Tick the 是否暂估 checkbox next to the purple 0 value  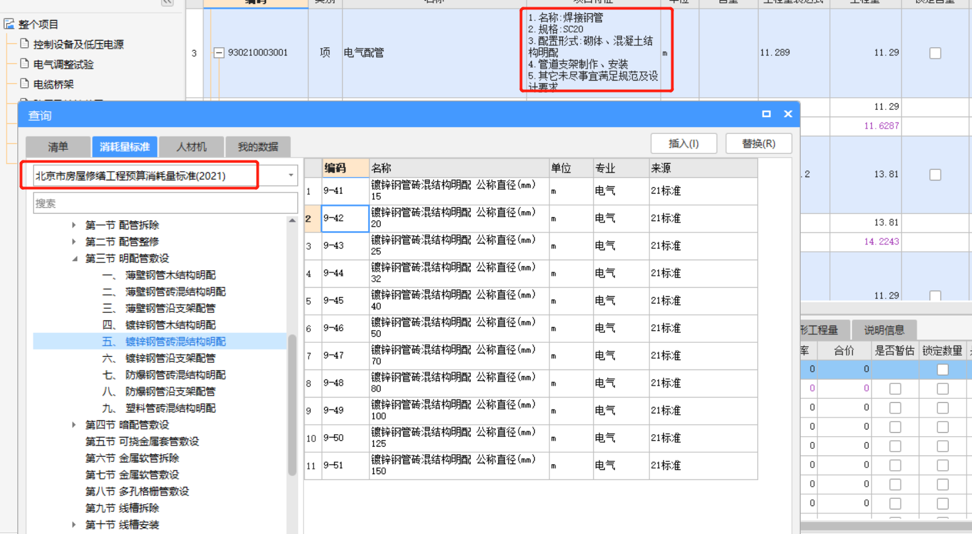(895, 389)
